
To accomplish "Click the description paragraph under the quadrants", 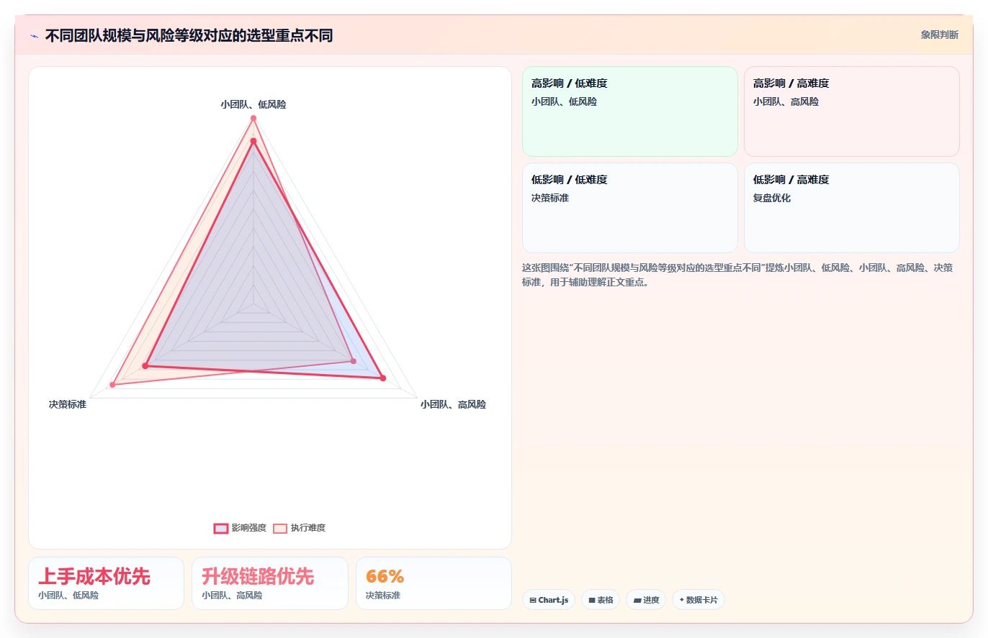I will (738, 275).
